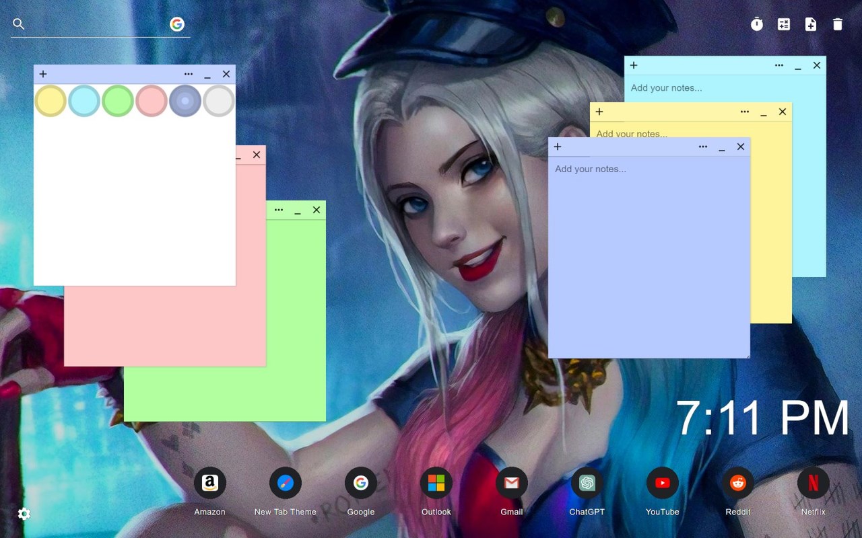Open the Netflix shortcut
Viewport: 862px width, 538px height.
coord(814,483)
